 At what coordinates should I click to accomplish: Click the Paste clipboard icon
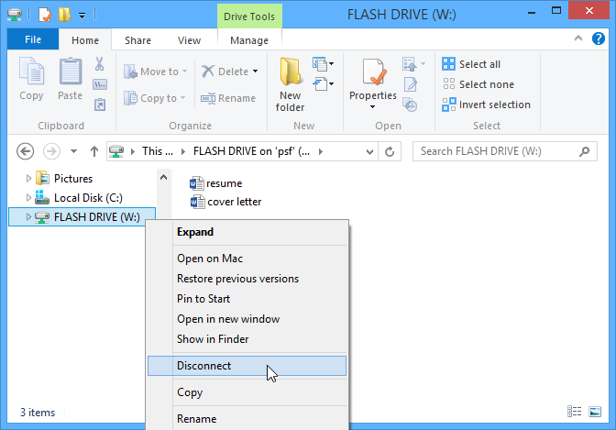pyautogui.click(x=71, y=71)
